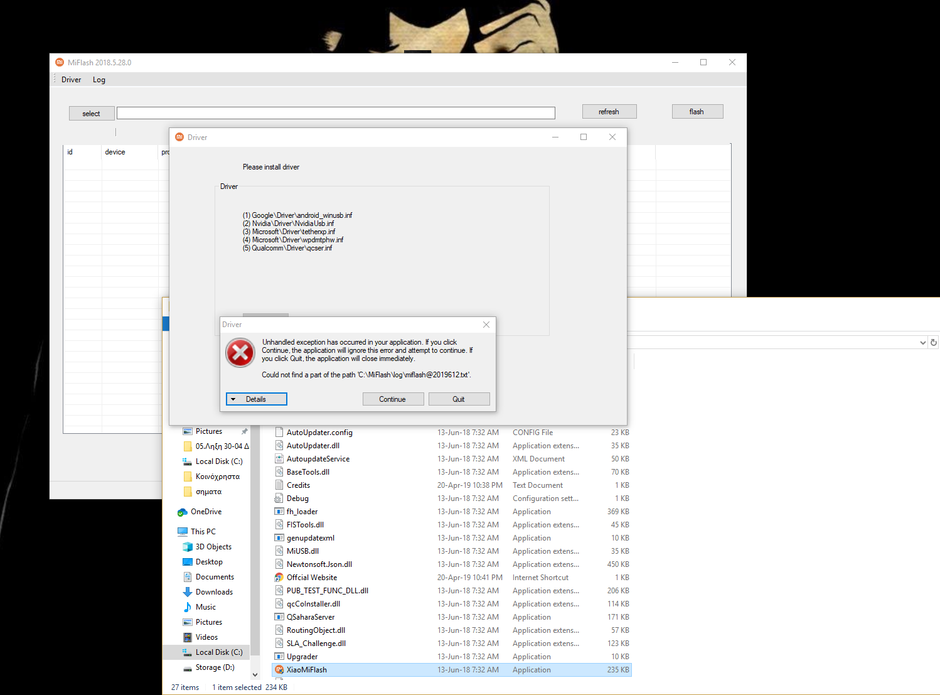
Task: Click the 3D Objects icon
Action: [187, 547]
